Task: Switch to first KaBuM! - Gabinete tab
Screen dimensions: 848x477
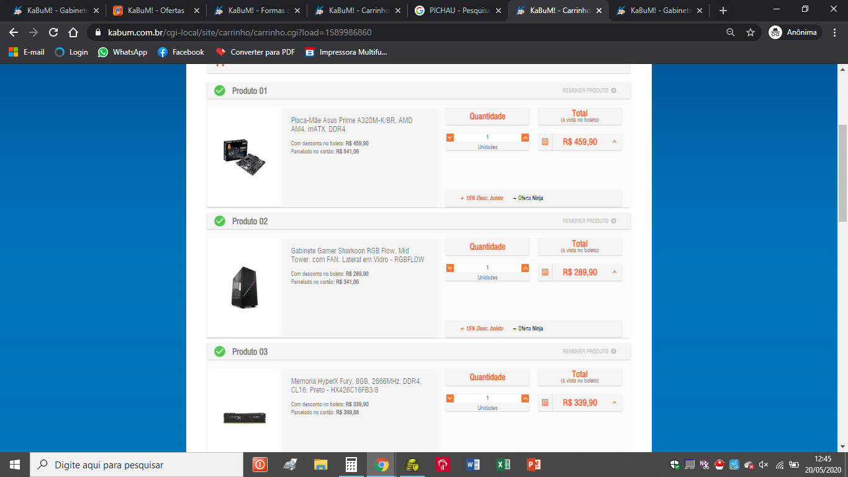Action: pyautogui.click(x=55, y=11)
